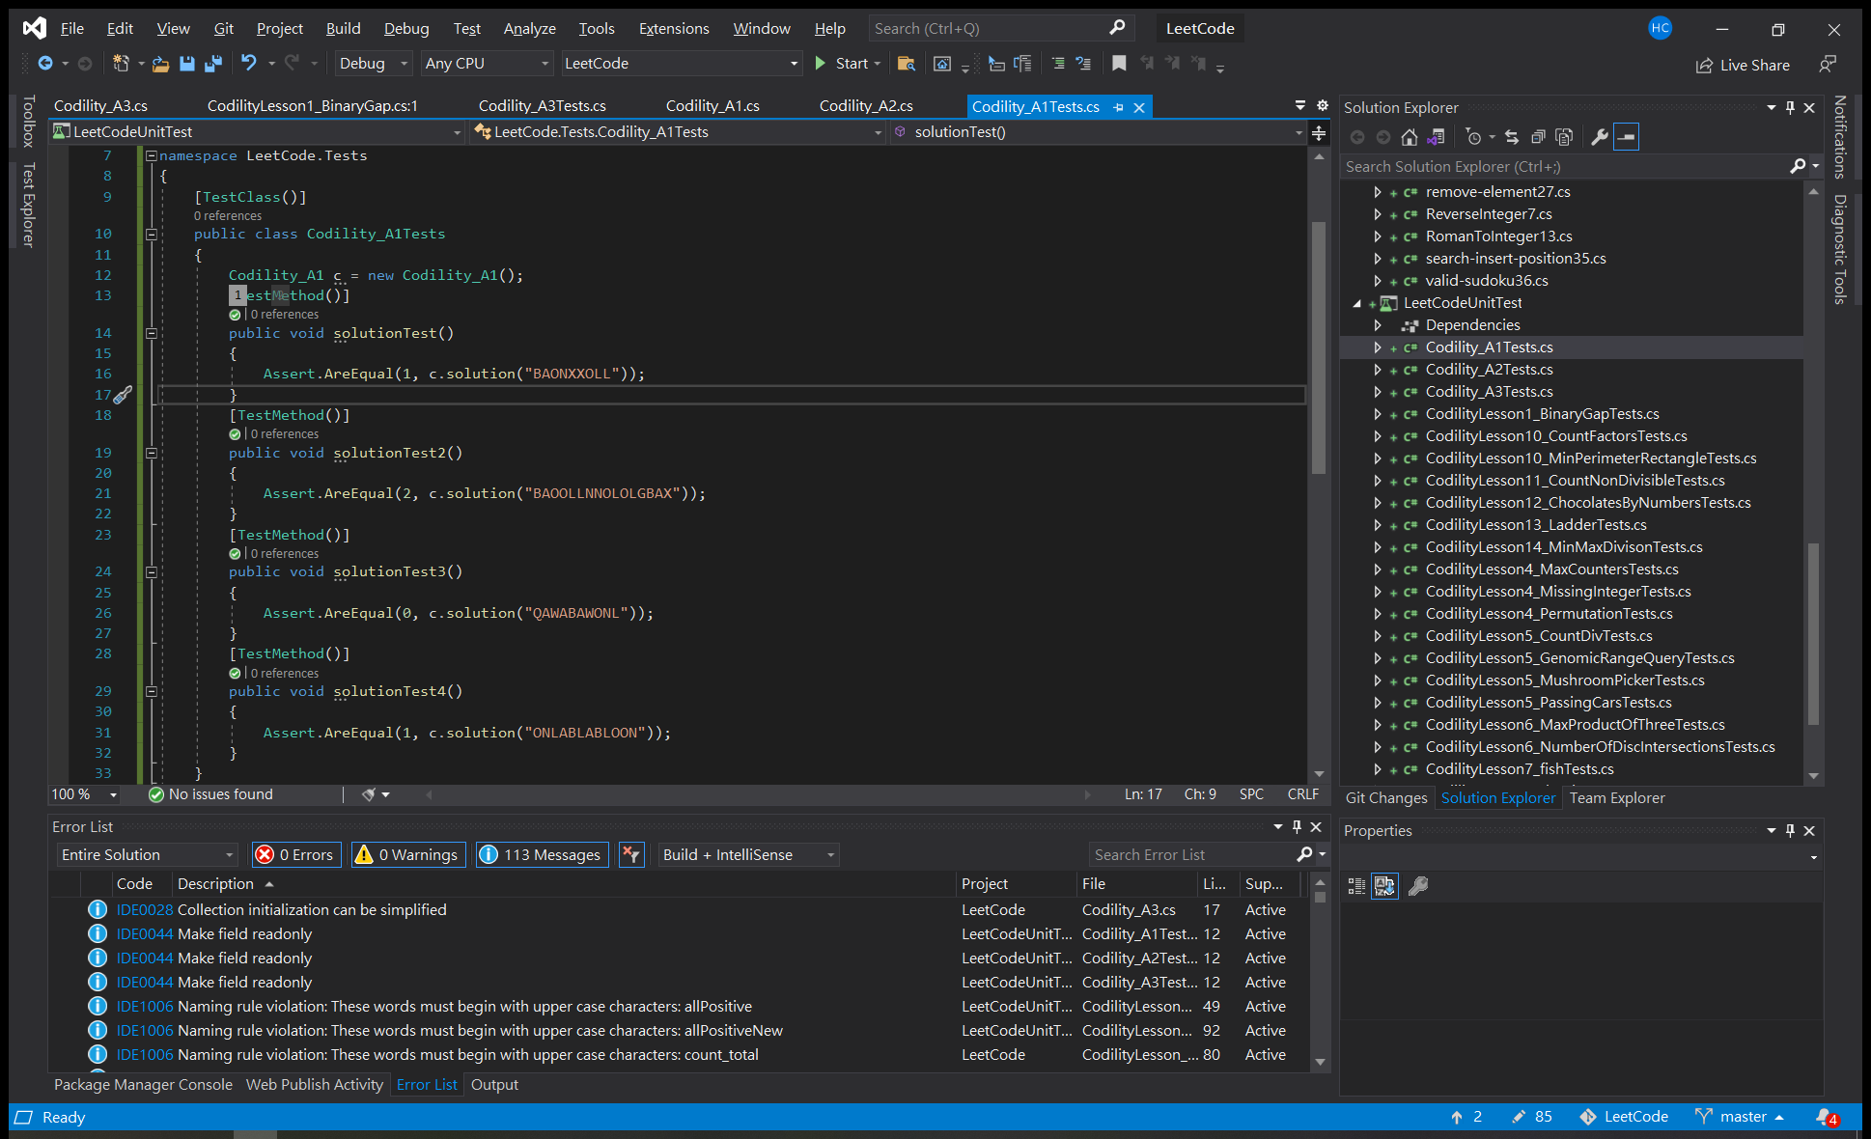
Task: Toggle the 0 Warnings filter
Action: pyautogui.click(x=408, y=855)
